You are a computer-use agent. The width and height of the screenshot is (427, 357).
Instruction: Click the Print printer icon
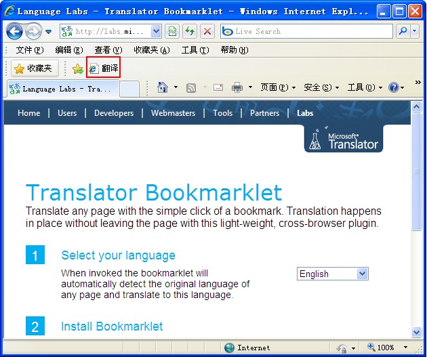click(x=237, y=87)
